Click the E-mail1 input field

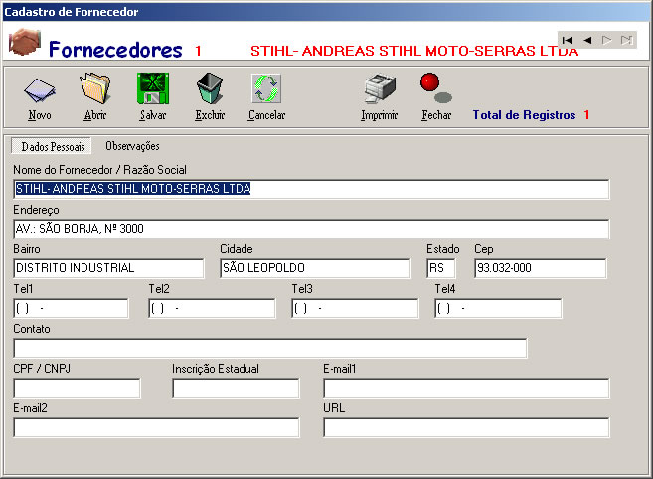click(466, 388)
